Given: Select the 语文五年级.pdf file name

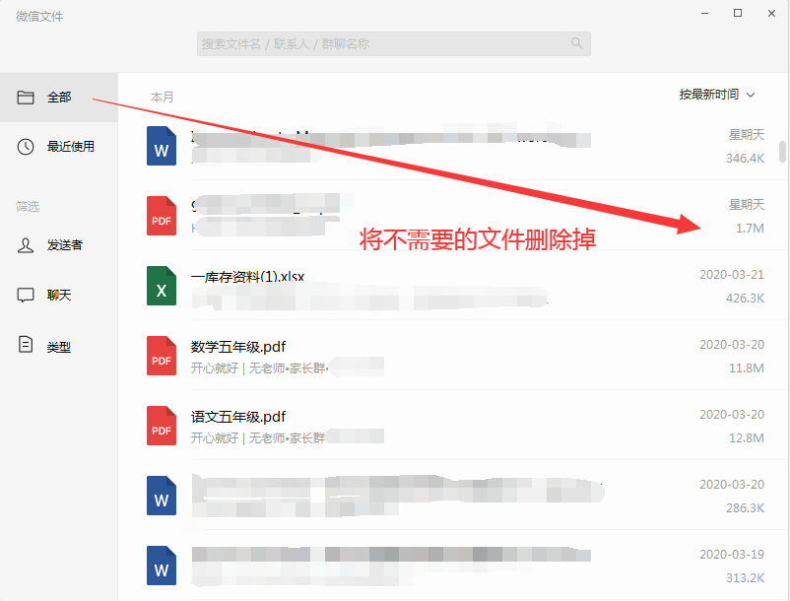Looking at the screenshot, I should click(237, 417).
